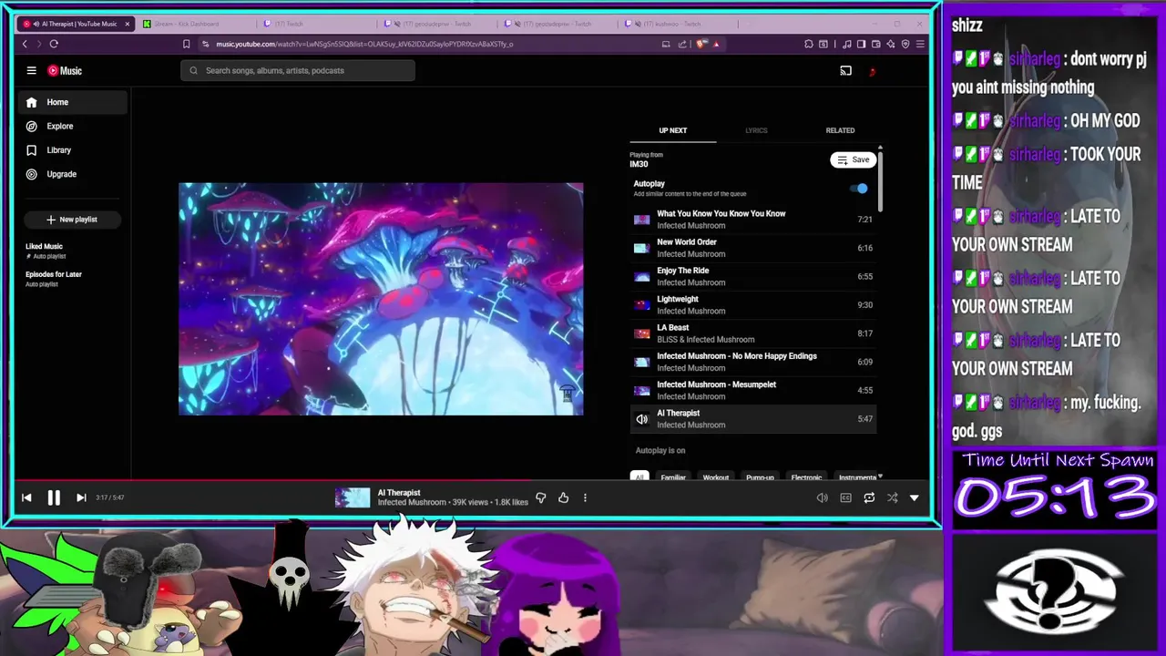
Task: Reload the page with the refresh icon
Action: 54,44
